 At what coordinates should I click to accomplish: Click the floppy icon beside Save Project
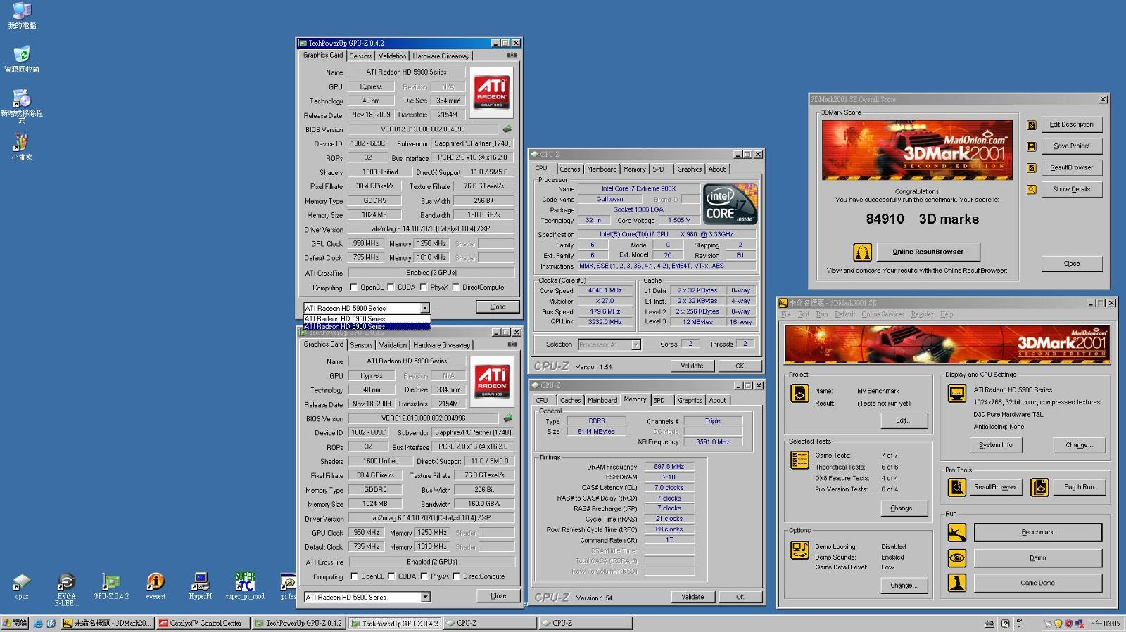[1031, 146]
